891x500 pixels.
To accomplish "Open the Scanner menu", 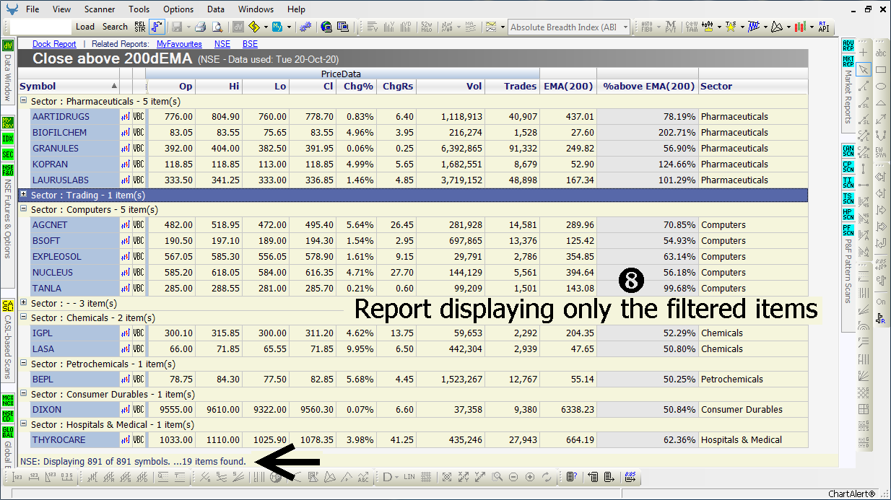I will [x=100, y=9].
